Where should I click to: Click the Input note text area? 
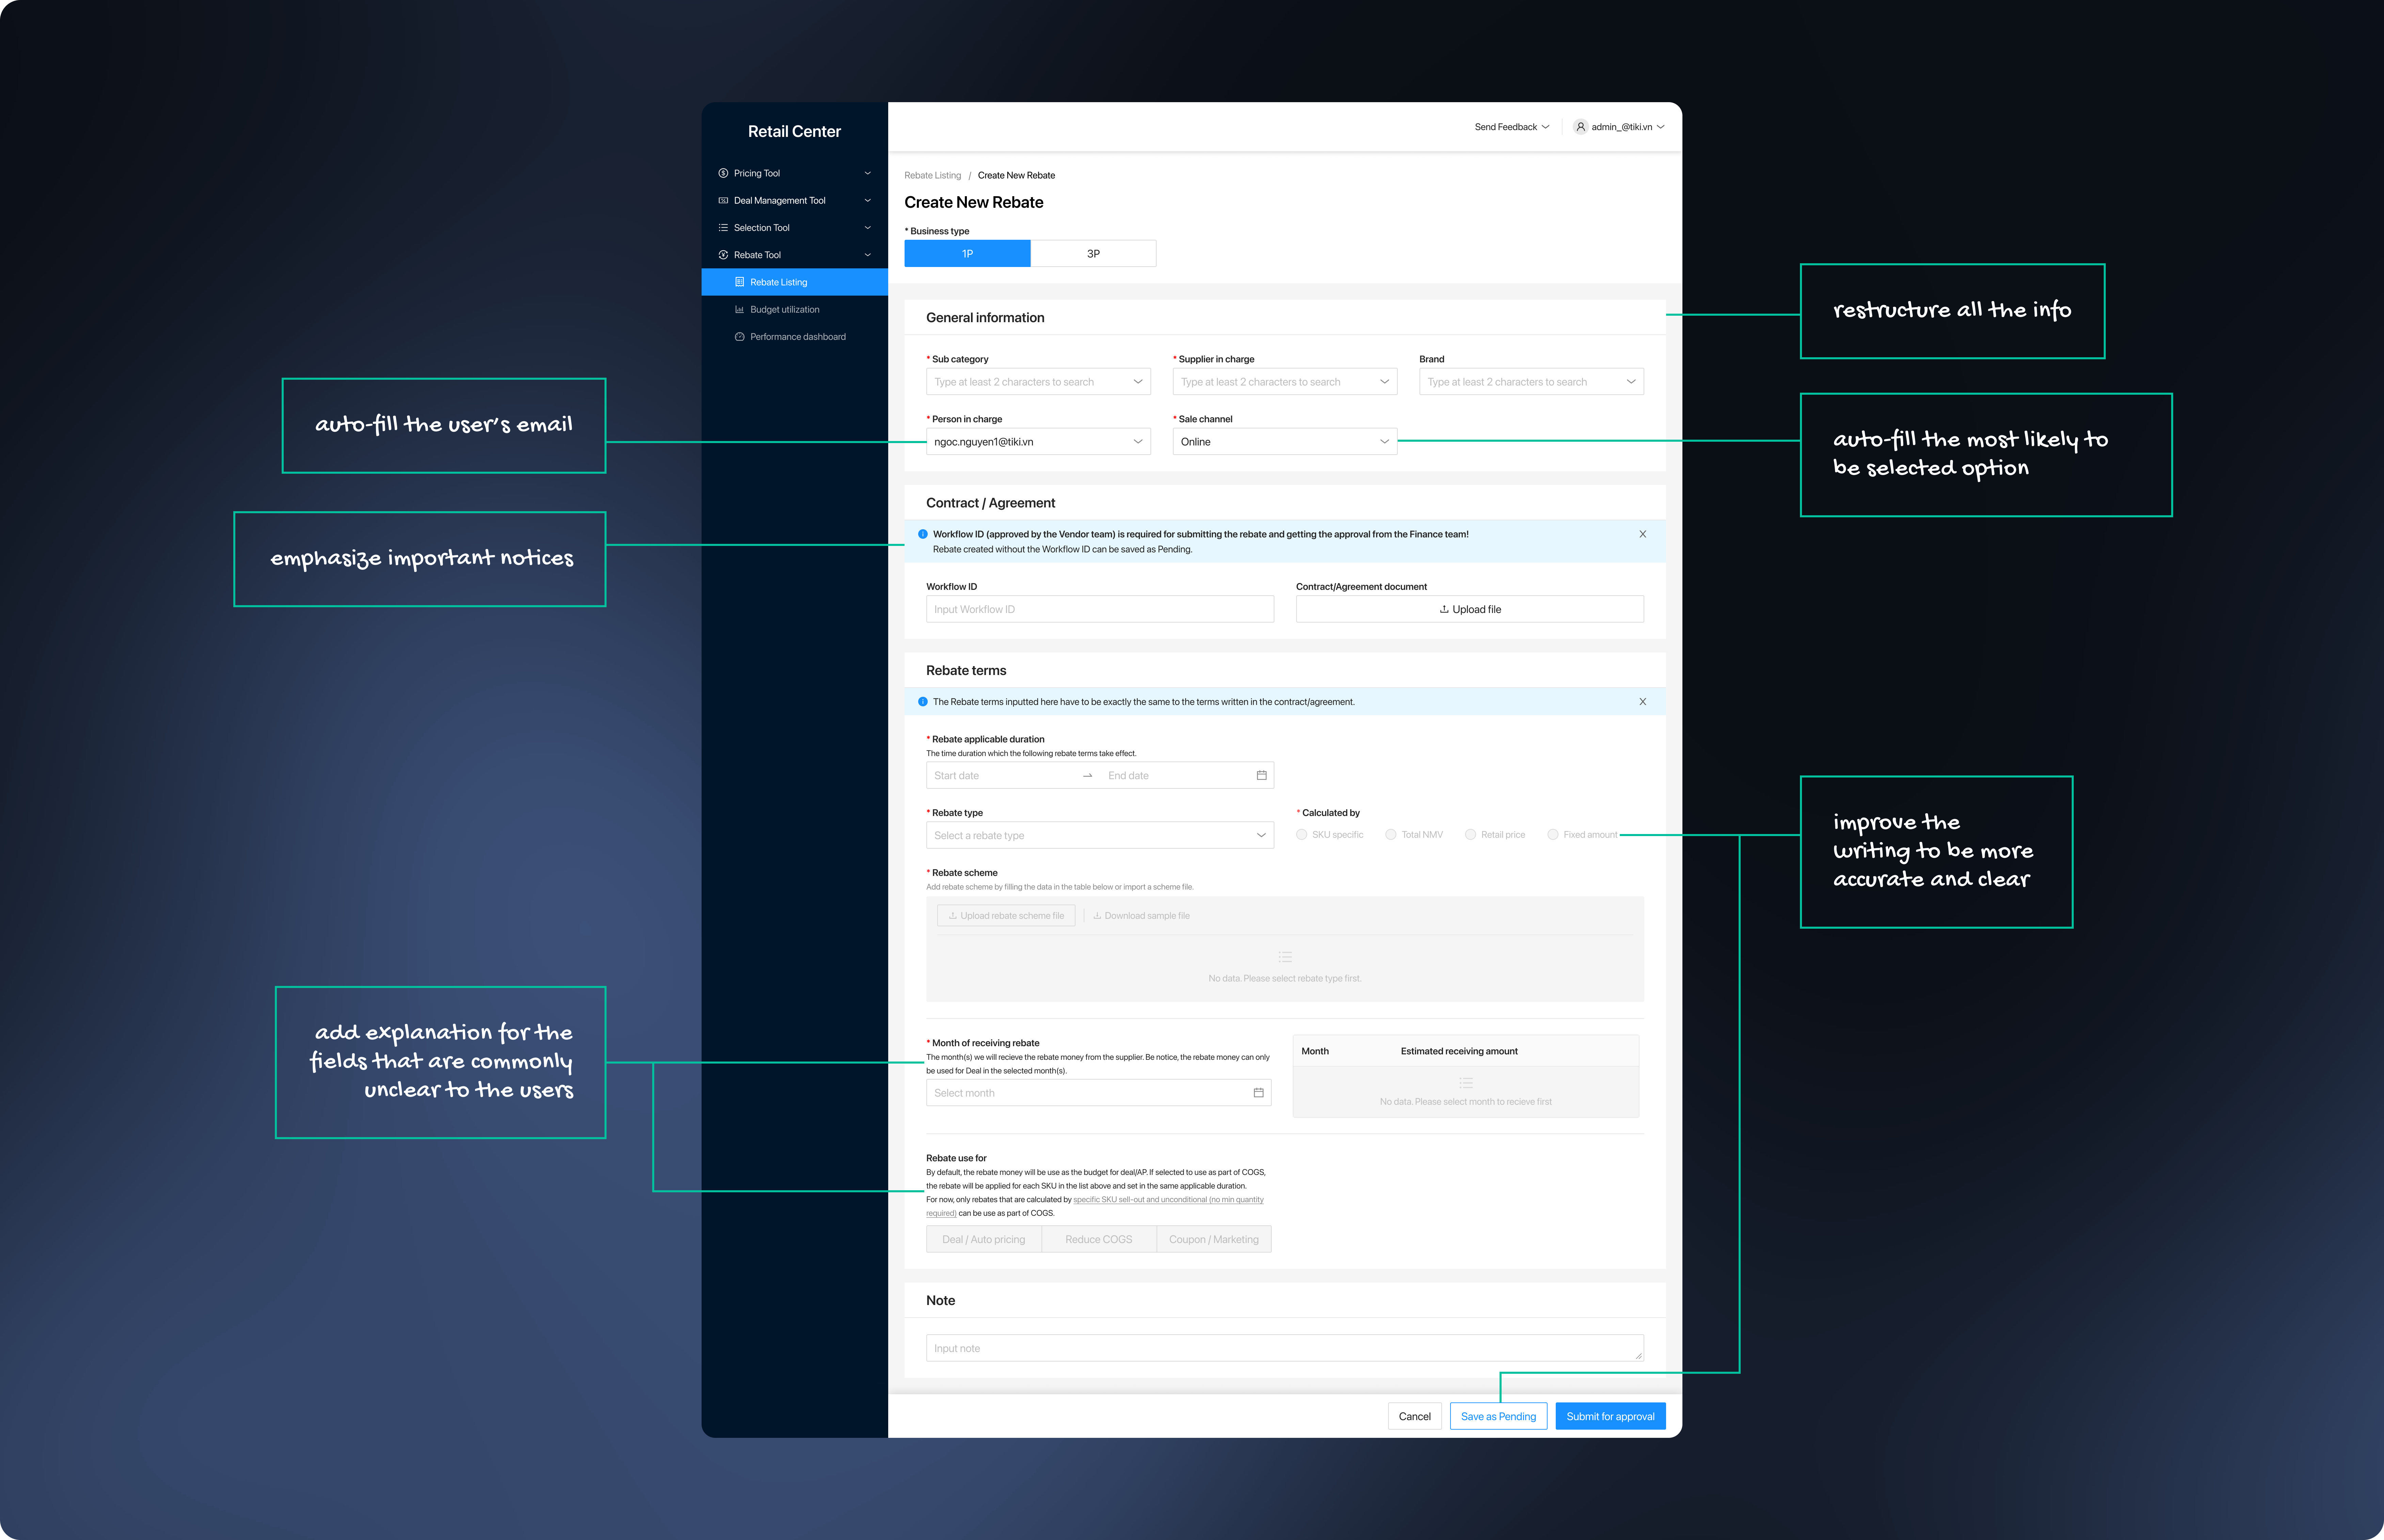pyautogui.click(x=1285, y=1348)
